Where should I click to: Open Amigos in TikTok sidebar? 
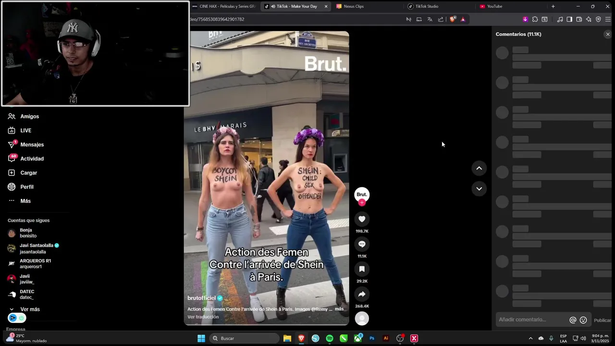point(24,116)
